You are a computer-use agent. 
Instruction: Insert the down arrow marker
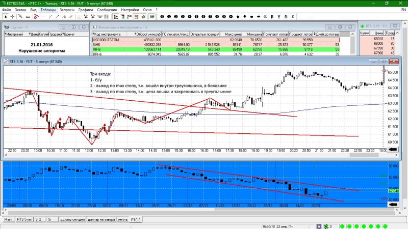[x=245, y=17]
